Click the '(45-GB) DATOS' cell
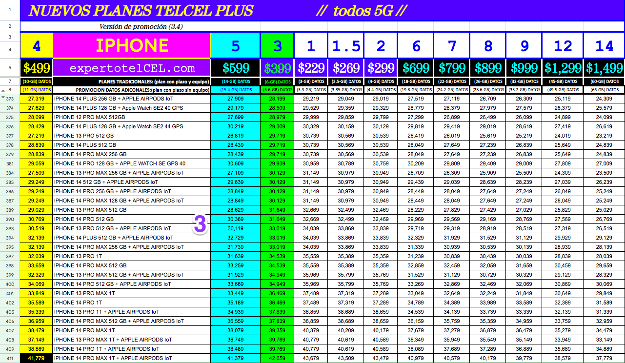 (x=563, y=81)
